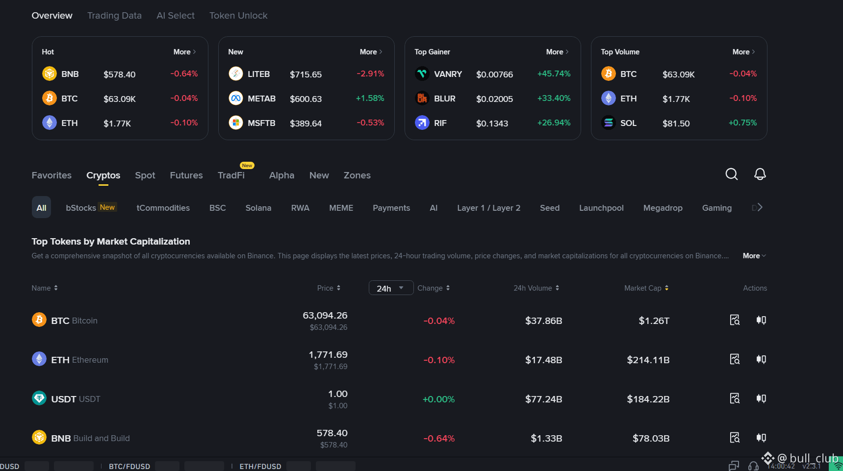
Task: Open the TradFi tab
Action: pyautogui.click(x=231, y=175)
